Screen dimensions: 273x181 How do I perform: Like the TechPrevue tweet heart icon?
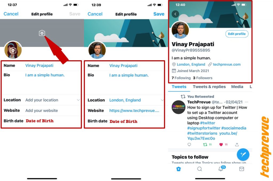click(x=221, y=145)
